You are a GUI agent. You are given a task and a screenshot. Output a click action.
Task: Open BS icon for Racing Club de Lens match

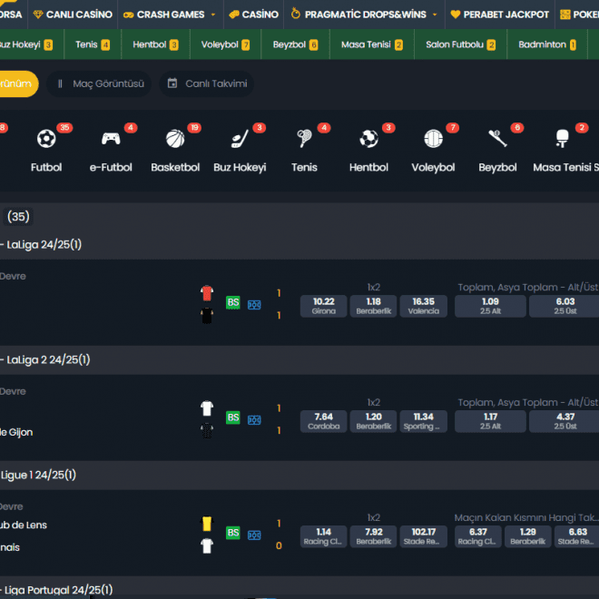coord(233,533)
